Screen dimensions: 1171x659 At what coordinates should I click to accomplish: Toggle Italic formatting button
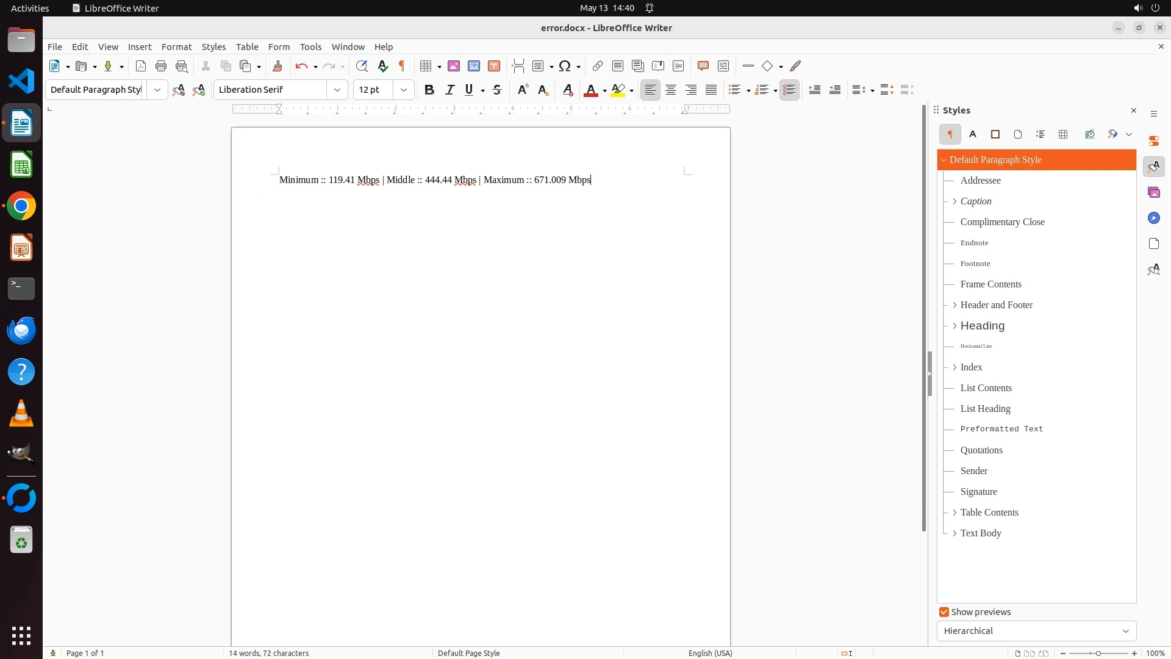pyautogui.click(x=449, y=90)
